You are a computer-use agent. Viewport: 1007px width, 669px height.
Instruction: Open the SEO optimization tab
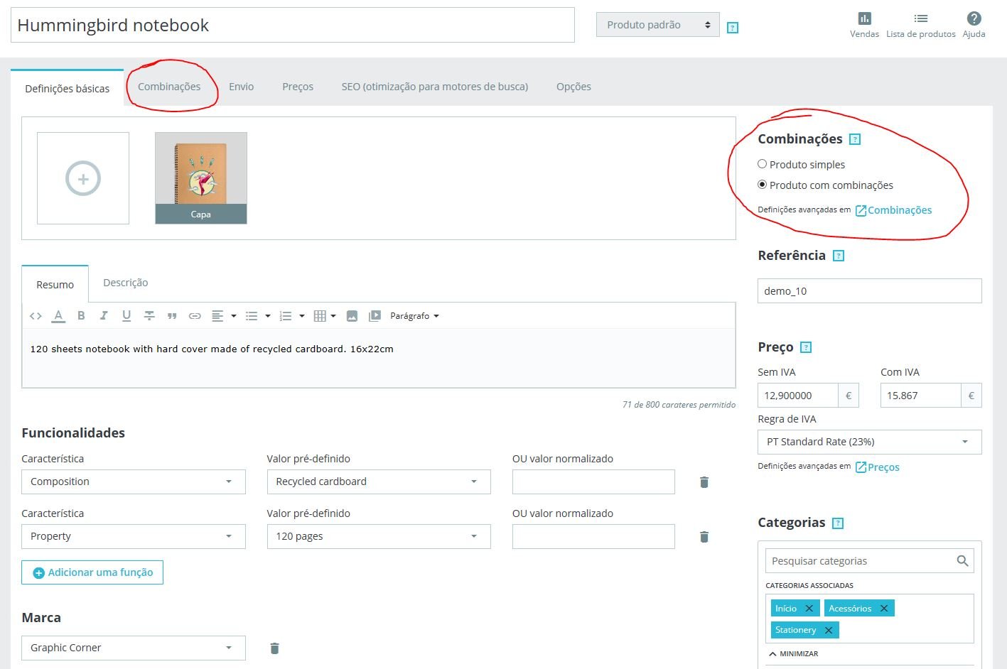(x=435, y=87)
